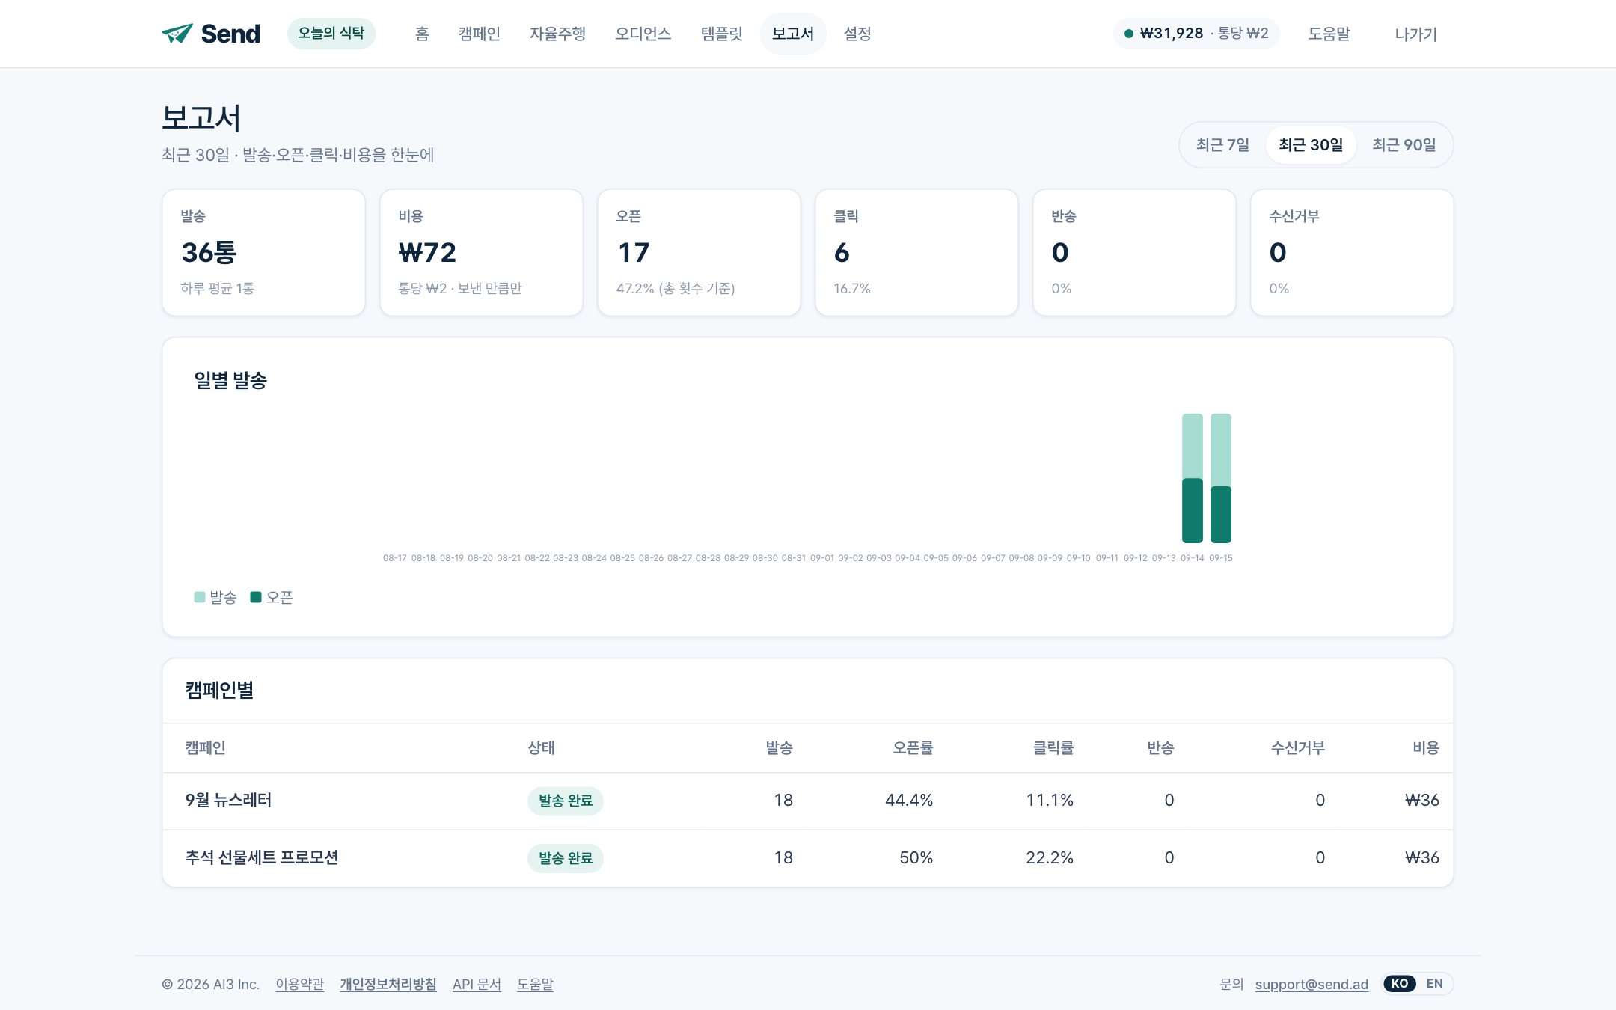The image size is (1616, 1010).
Task: Switch range to 최근 90일
Action: (1404, 145)
